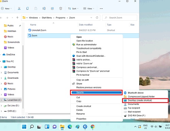This screenshot has height=131, width=170.
Task: Expand Desktop in navigation tree
Action: pyautogui.click(x=1, y=67)
